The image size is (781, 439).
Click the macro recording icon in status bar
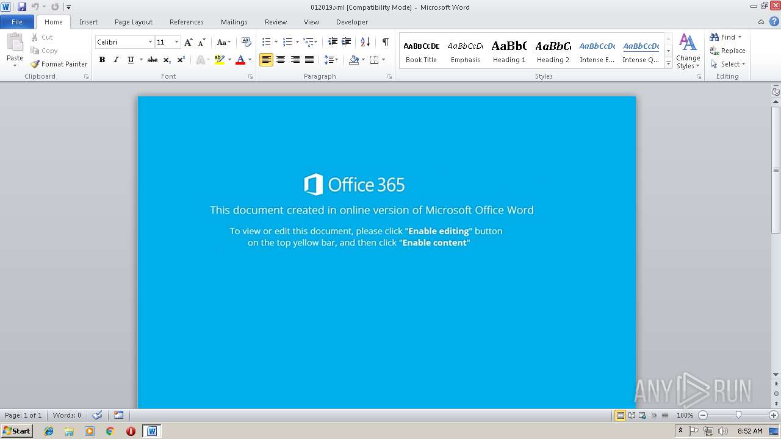coord(118,415)
